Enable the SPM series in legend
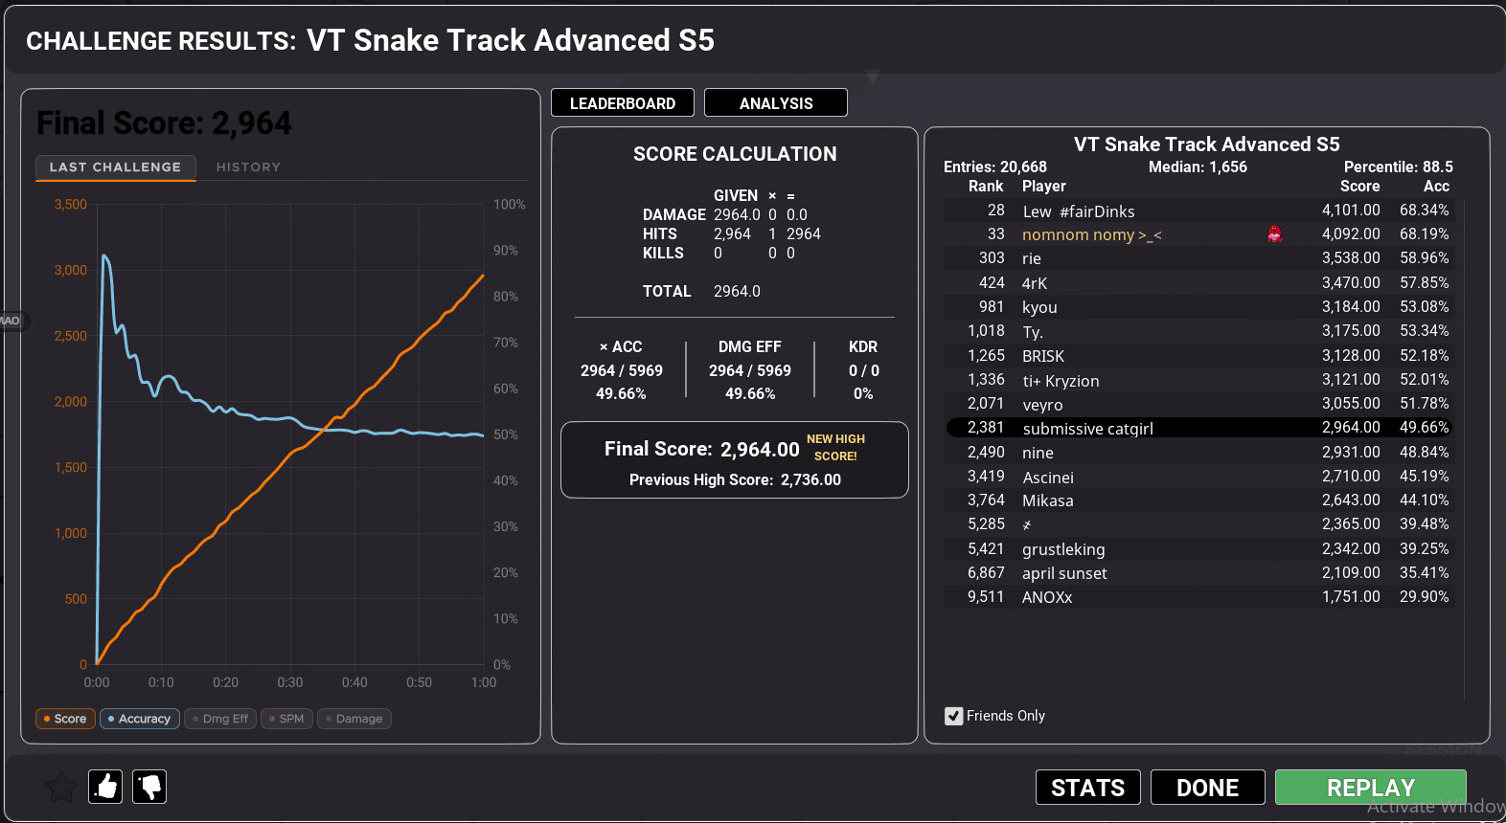The height and width of the screenshot is (823, 1506). pos(286,719)
